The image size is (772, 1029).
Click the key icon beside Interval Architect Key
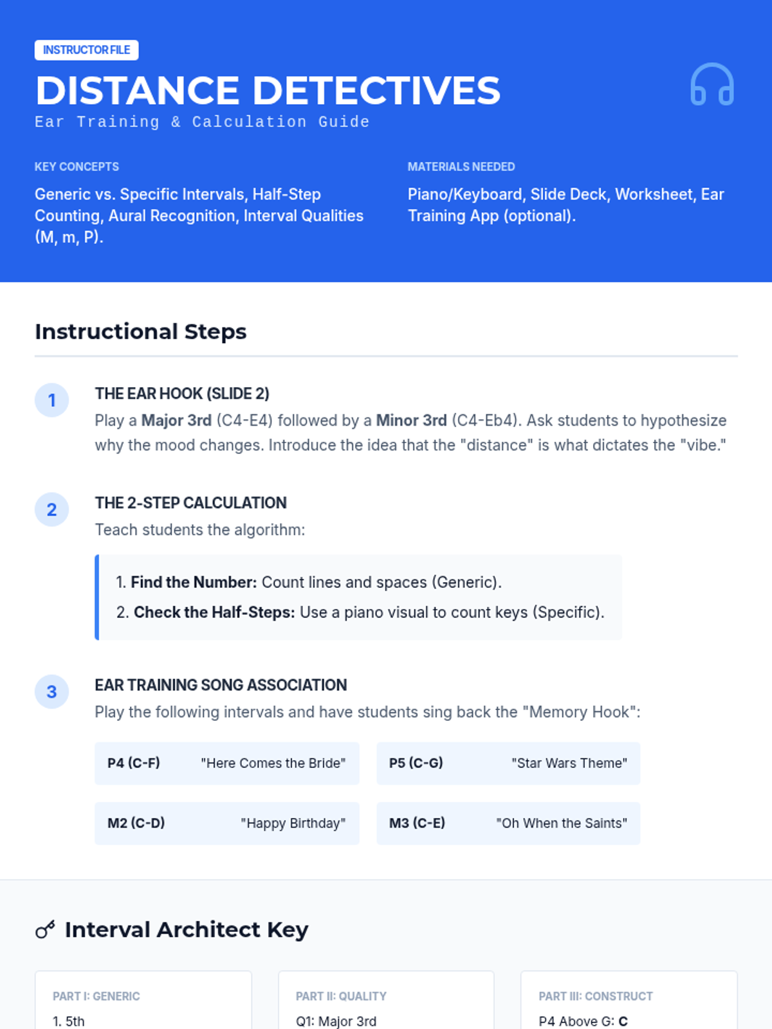point(45,929)
